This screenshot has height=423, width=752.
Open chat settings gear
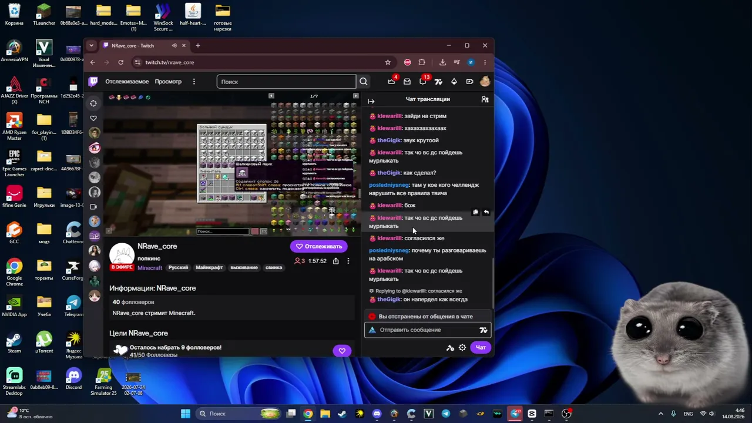click(462, 347)
